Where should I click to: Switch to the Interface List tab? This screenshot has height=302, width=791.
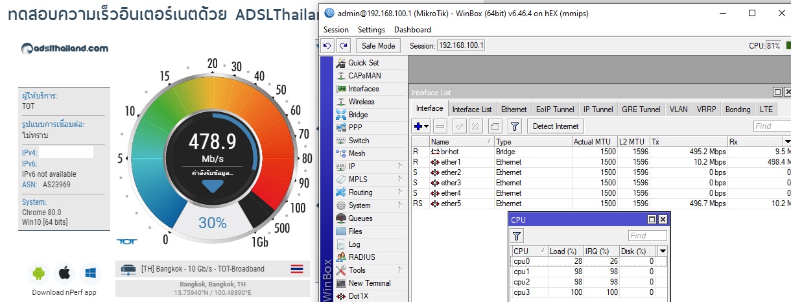(471, 110)
